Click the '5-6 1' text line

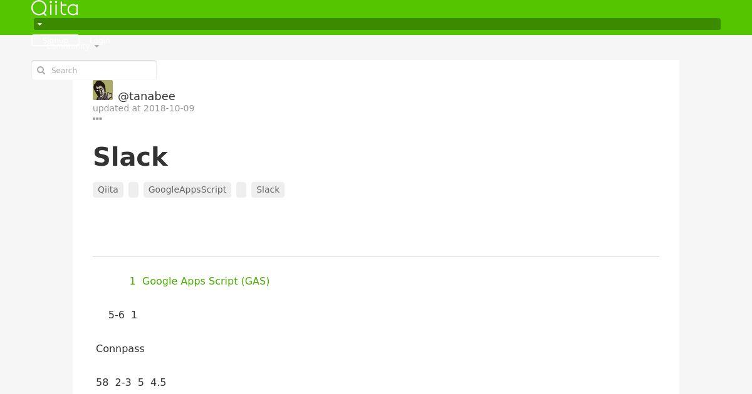click(x=123, y=315)
